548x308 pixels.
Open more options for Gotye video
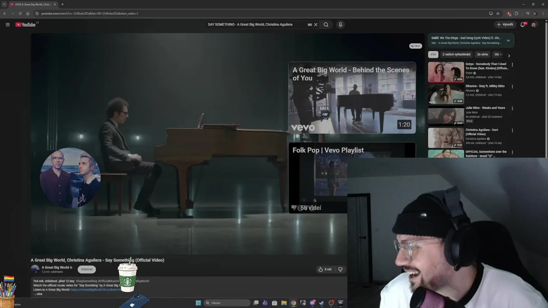point(512,65)
